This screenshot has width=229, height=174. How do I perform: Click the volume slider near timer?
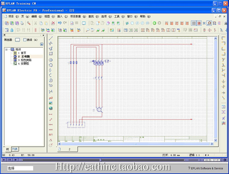[x=194, y=160]
